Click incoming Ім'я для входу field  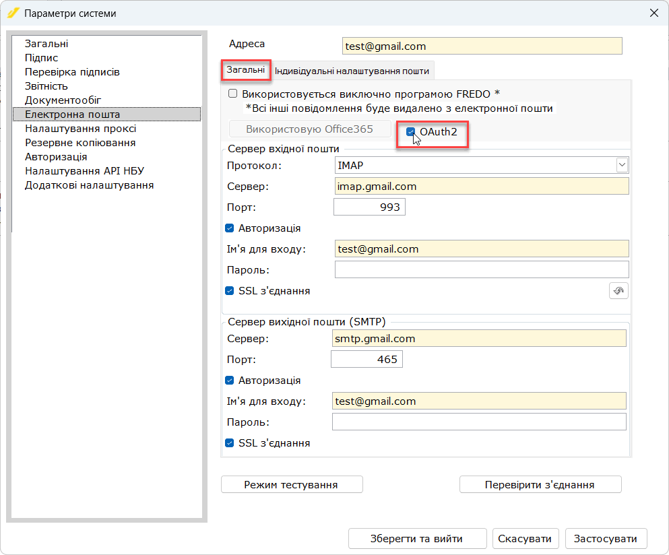(x=482, y=249)
